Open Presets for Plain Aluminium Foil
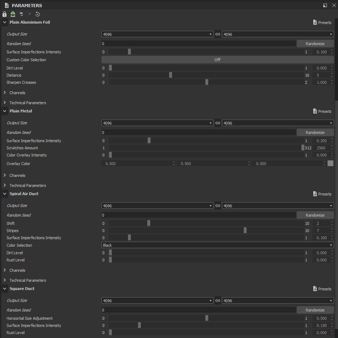This screenshot has width=338, height=338. [x=322, y=23]
